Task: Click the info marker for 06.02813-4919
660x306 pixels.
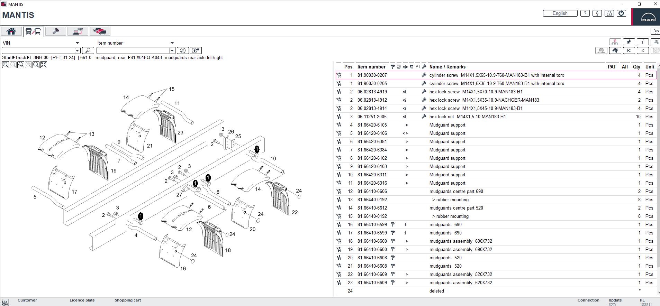Action: coord(405,92)
